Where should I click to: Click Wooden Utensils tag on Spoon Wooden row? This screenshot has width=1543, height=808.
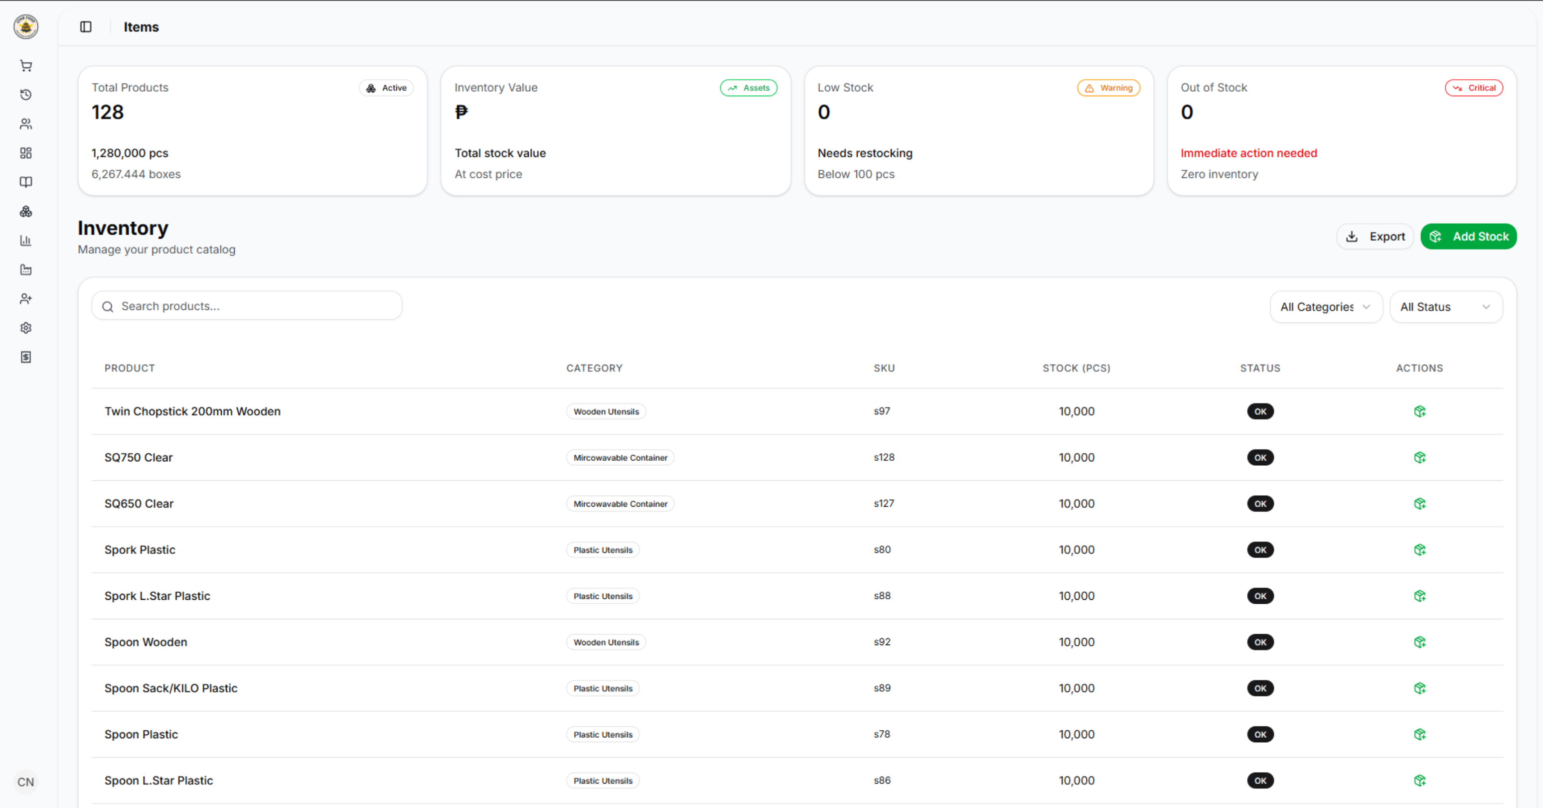click(606, 642)
